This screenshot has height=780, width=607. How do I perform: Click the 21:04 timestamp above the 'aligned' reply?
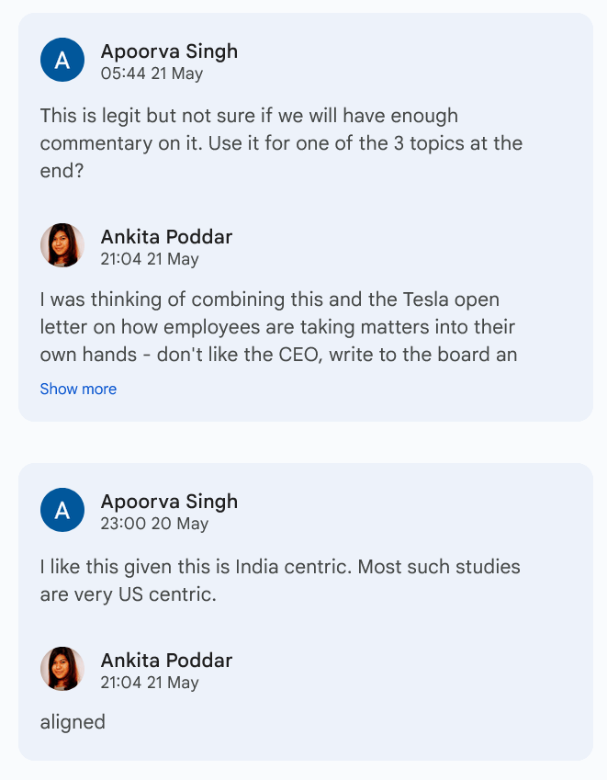[150, 683]
